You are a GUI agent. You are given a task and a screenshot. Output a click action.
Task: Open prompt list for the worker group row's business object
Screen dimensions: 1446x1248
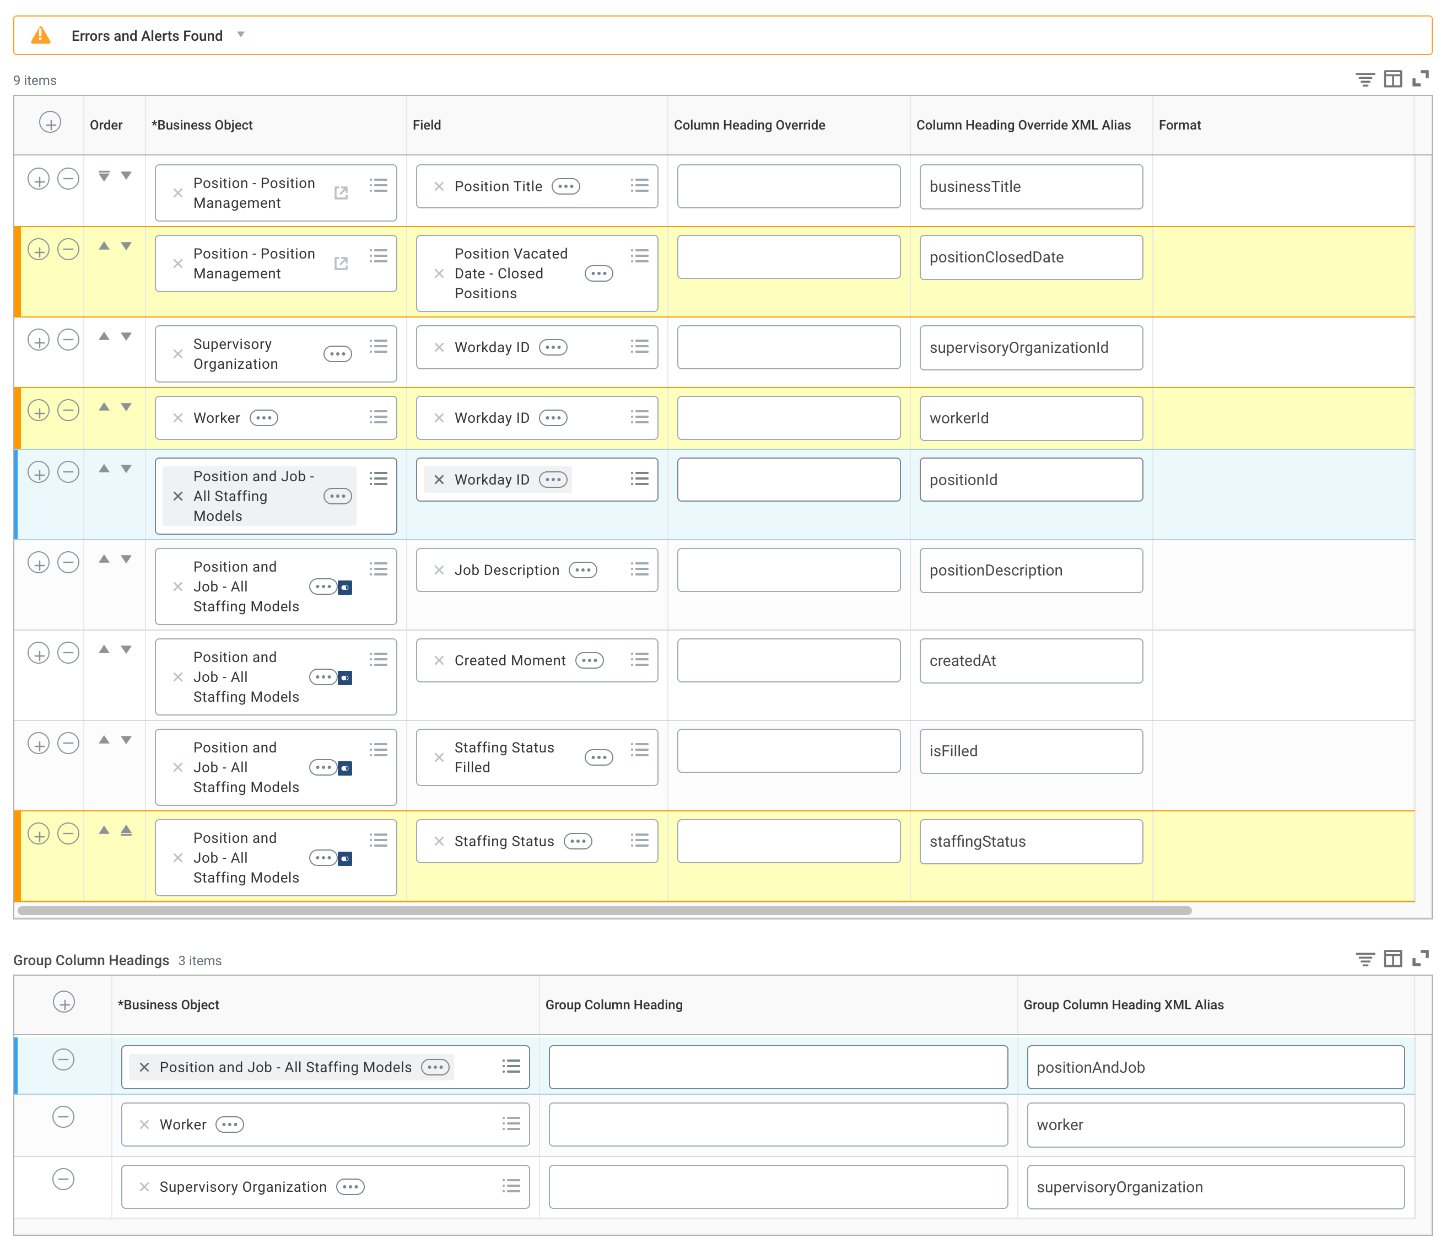511,1124
